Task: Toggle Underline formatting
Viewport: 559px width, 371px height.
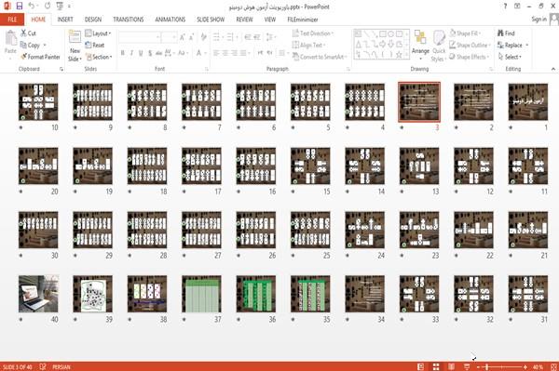Action: point(141,53)
